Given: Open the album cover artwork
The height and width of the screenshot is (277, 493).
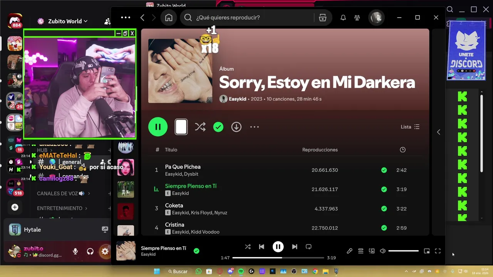Looking at the screenshot, I should pyautogui.click(x=180, y=71).
